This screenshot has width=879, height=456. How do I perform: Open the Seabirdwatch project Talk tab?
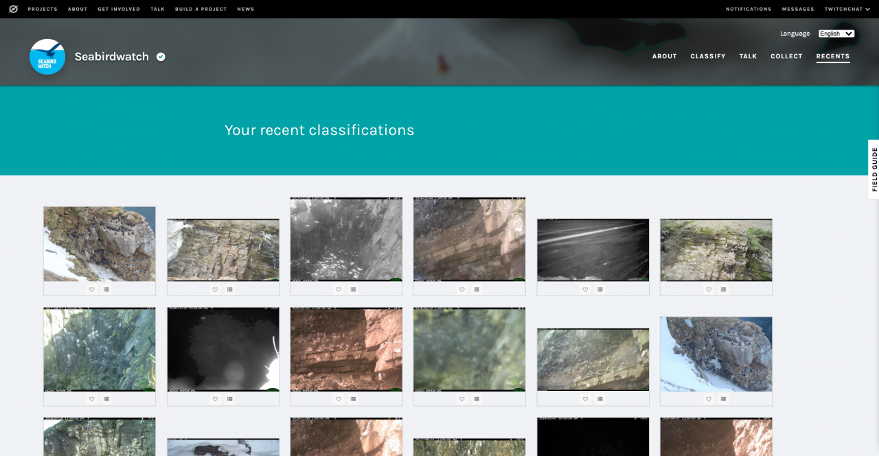748,56
